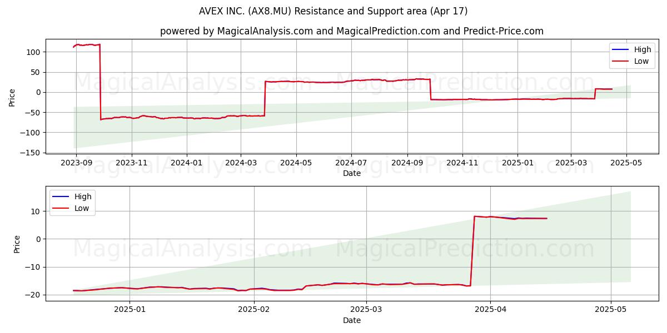Click the bottom chart 'Price' axis label
Image resolution: width=667 pixels, height=333 pixels.
coord(17,244)
